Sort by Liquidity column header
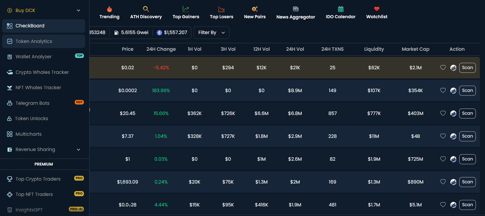The width and height of the screenshot is (485, 216). [374, 49]
